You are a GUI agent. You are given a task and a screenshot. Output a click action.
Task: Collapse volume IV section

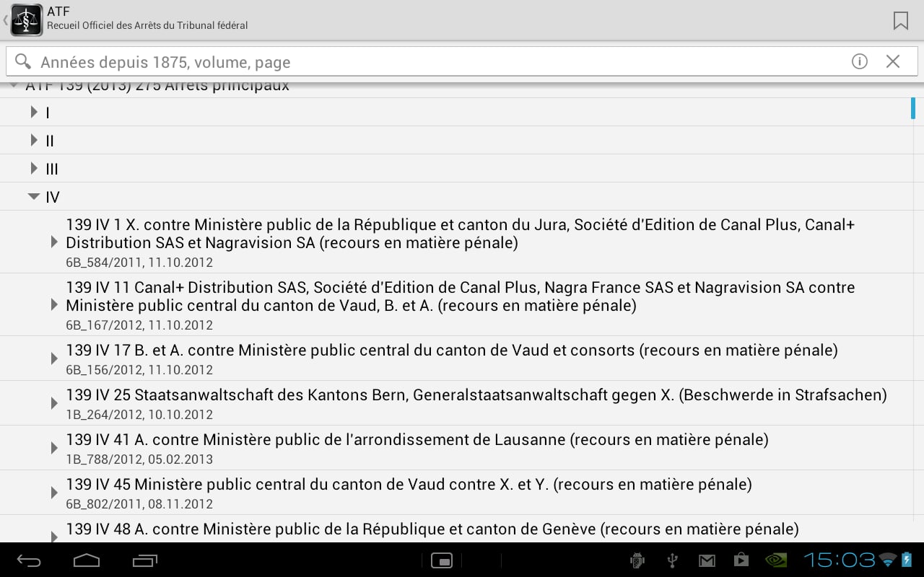(34, 197)
